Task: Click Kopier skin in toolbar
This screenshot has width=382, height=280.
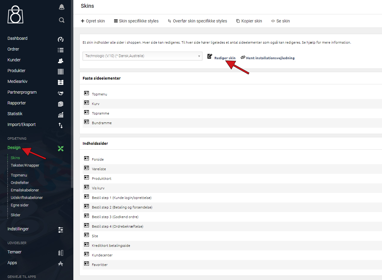Action: tap(249, 21)
